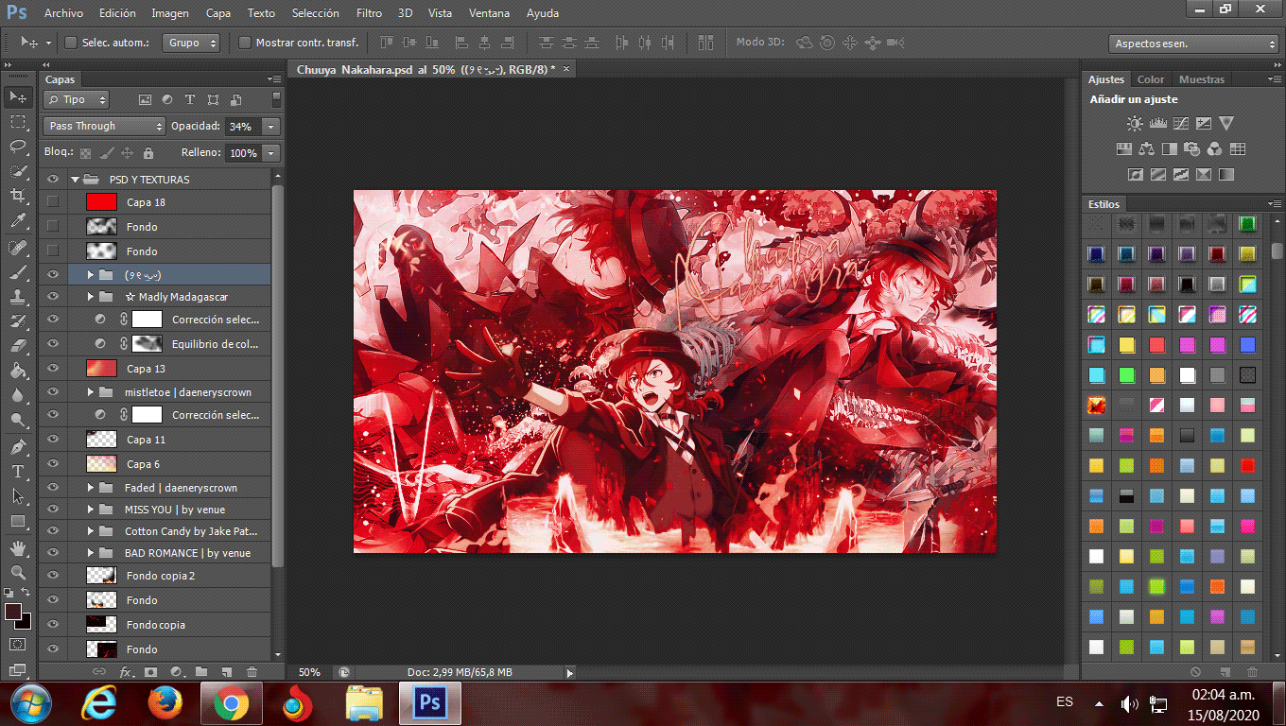Hide the Fondo copia 2 layer
1286x726 pixels.
53,576
